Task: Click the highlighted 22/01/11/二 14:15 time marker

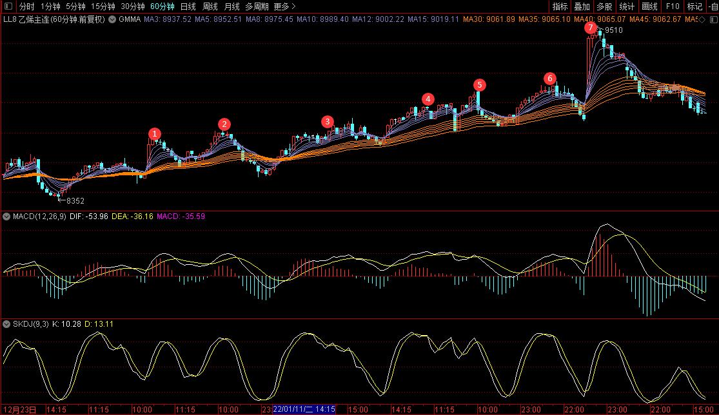Action: pyautogui.click(x=304, y=409)
